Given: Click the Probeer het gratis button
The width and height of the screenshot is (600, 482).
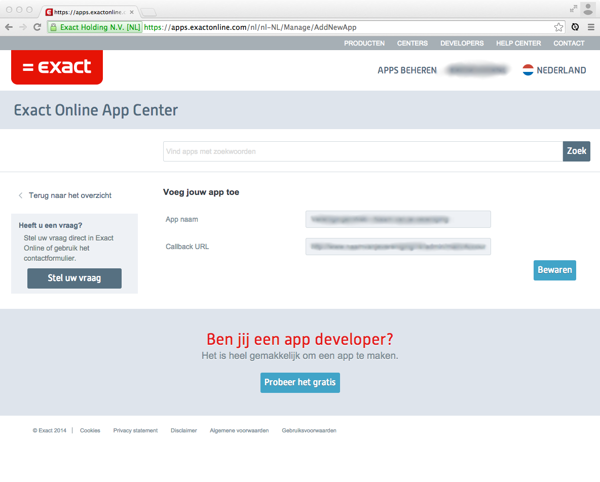Looking at the screenshot, I should (x=300, y=383).
